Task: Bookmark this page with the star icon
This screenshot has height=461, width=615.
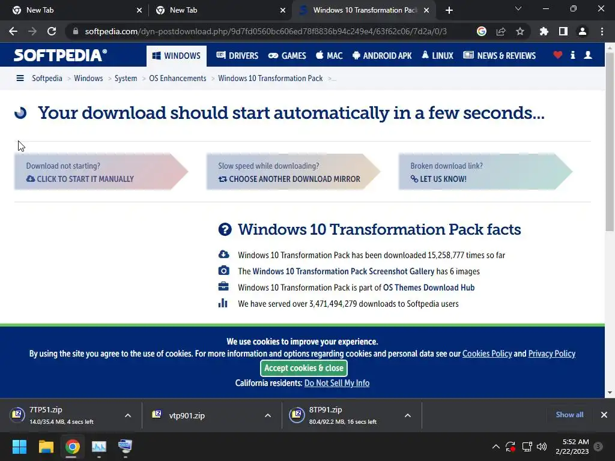Action: click(x=520, y=31)
